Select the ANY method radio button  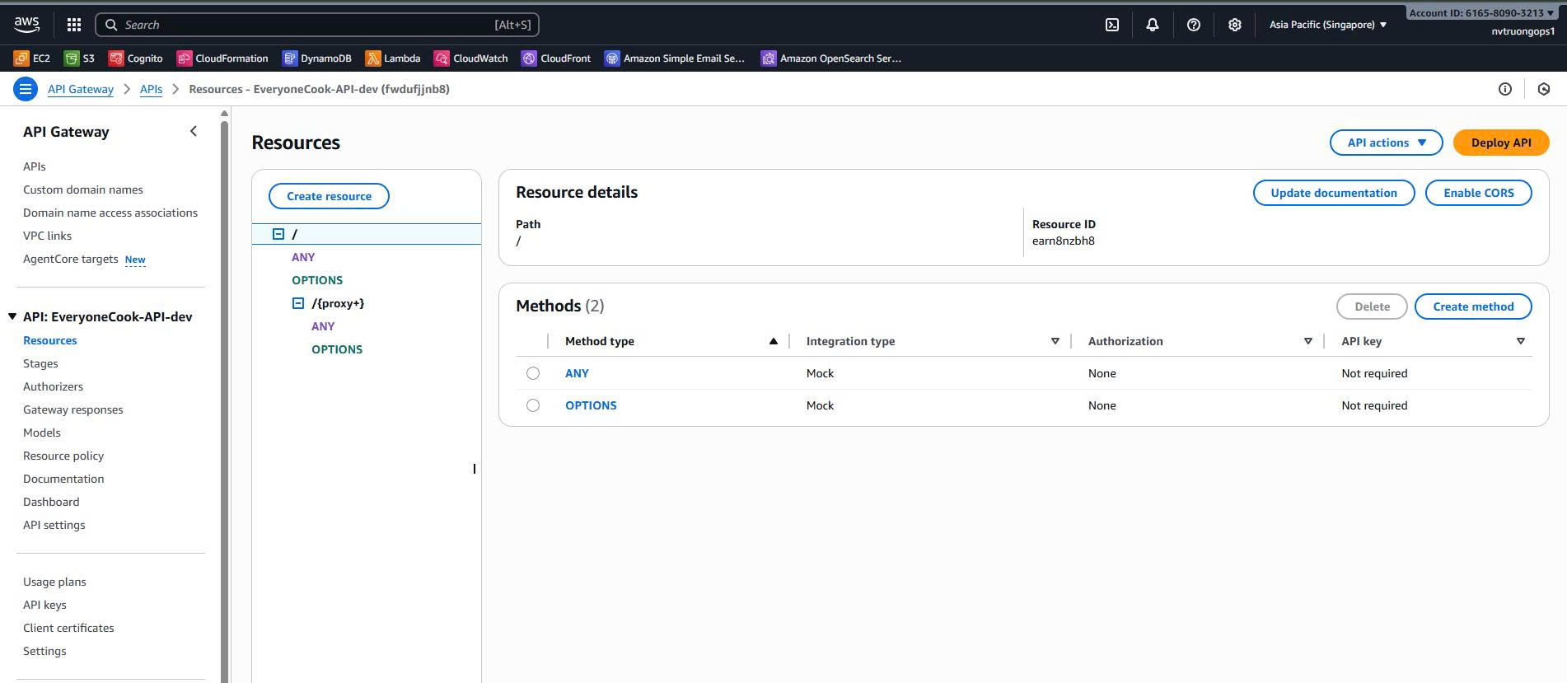pos(533,373)
